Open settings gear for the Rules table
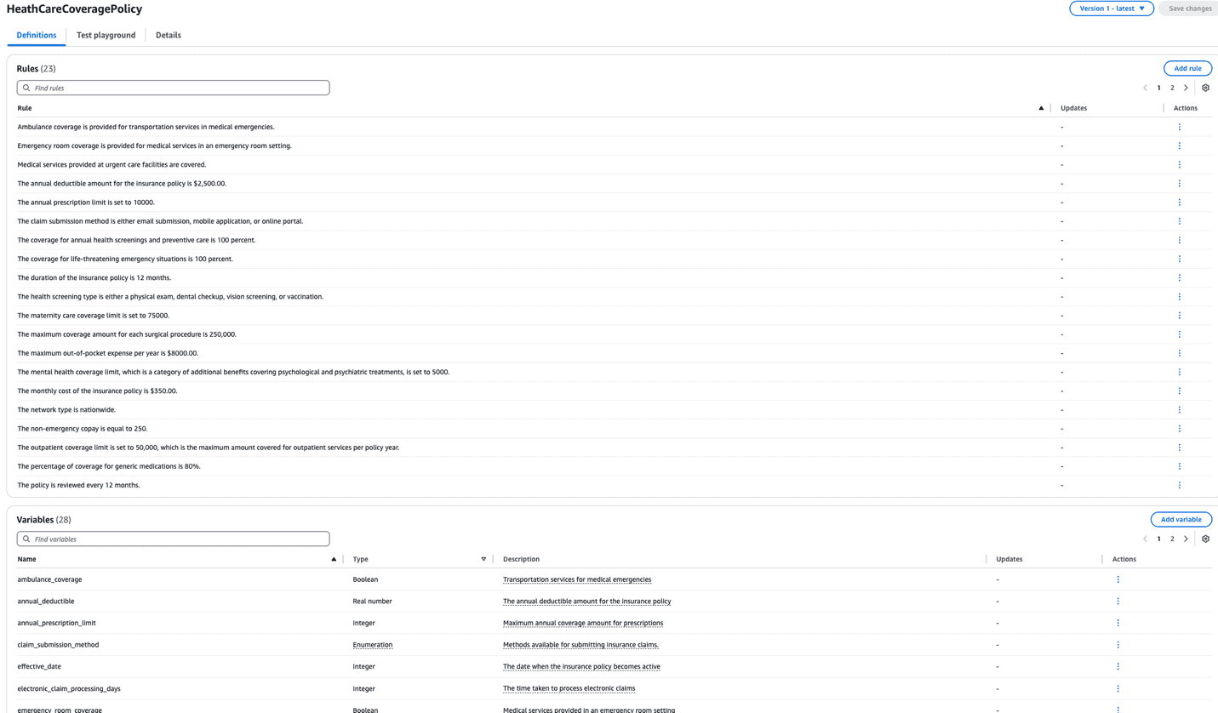The width and height of the screenshot is (1218, 713). coord(1205,88)
